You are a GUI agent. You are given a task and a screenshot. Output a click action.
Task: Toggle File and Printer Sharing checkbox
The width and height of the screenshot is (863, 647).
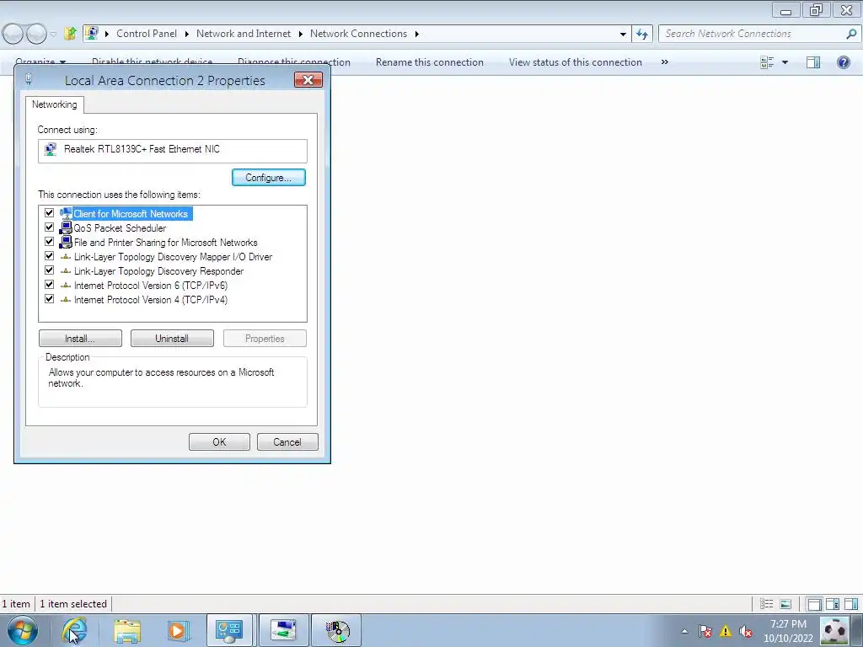click(x=49, y=242)
